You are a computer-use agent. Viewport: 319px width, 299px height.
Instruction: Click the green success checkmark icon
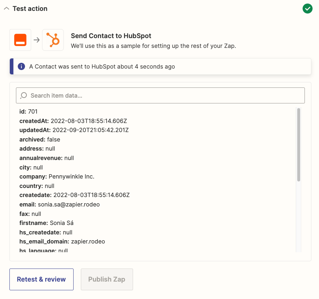click(307, 9)
